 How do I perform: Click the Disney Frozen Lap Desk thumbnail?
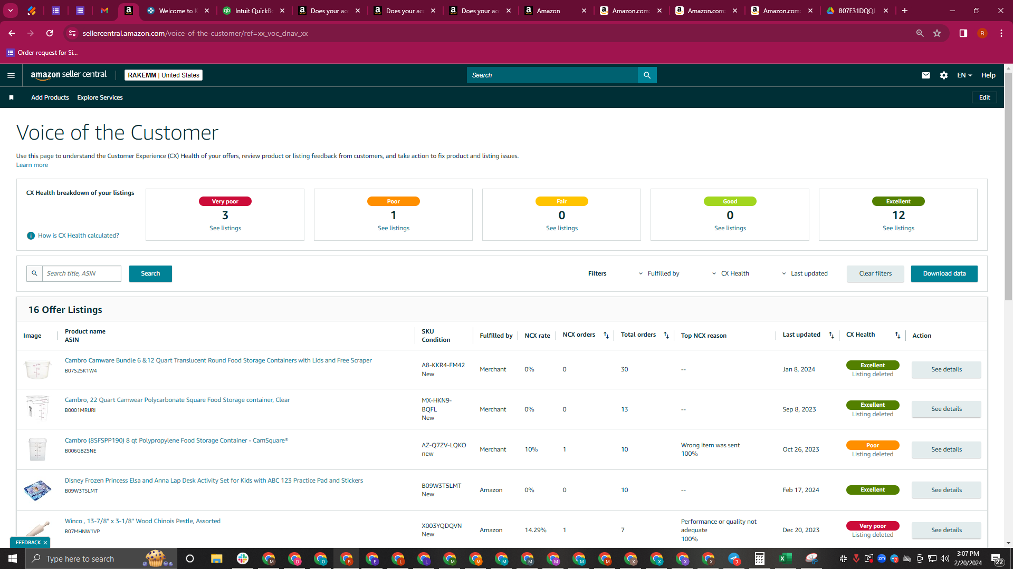(37, 490)
